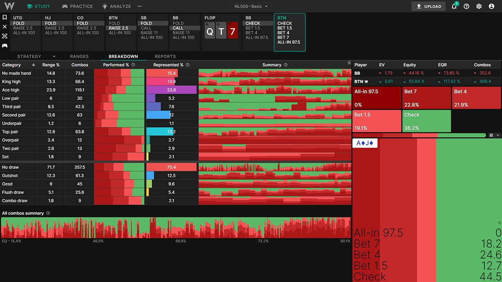Click the Represented % info icon
The height and width of the screenshot is (282, 502).
pyautogui.click(x=187, y=65)
